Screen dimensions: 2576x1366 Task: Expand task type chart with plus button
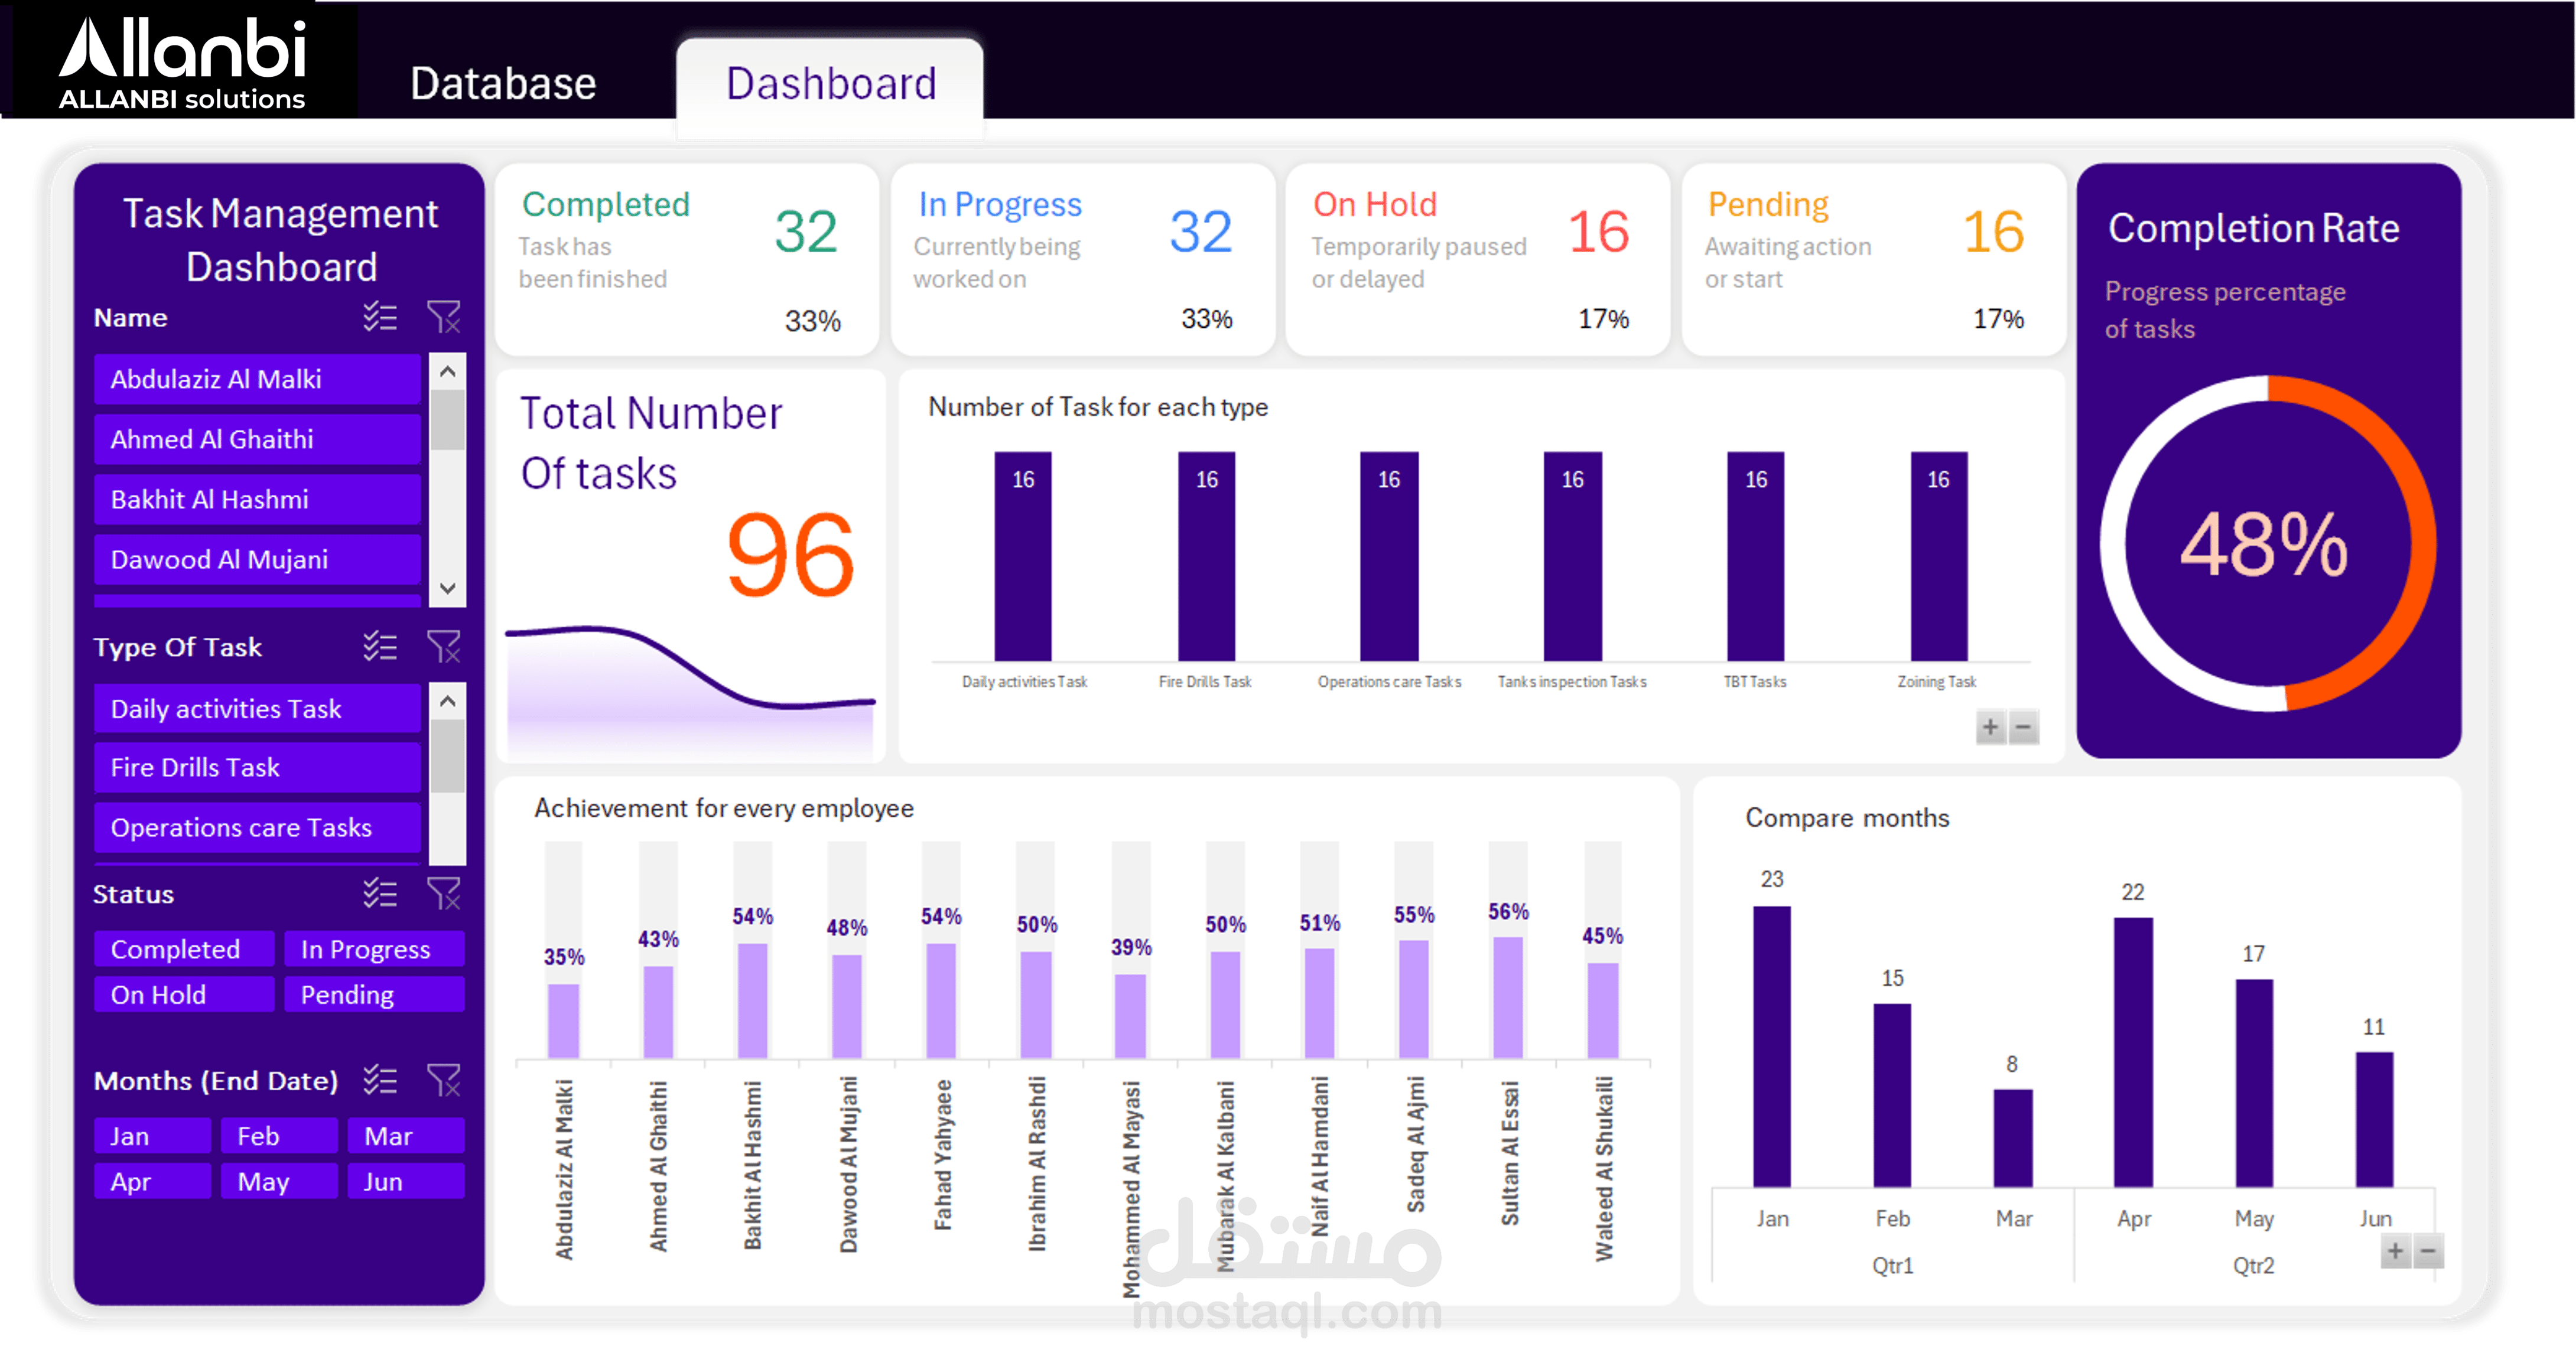tap(1990, 728)
